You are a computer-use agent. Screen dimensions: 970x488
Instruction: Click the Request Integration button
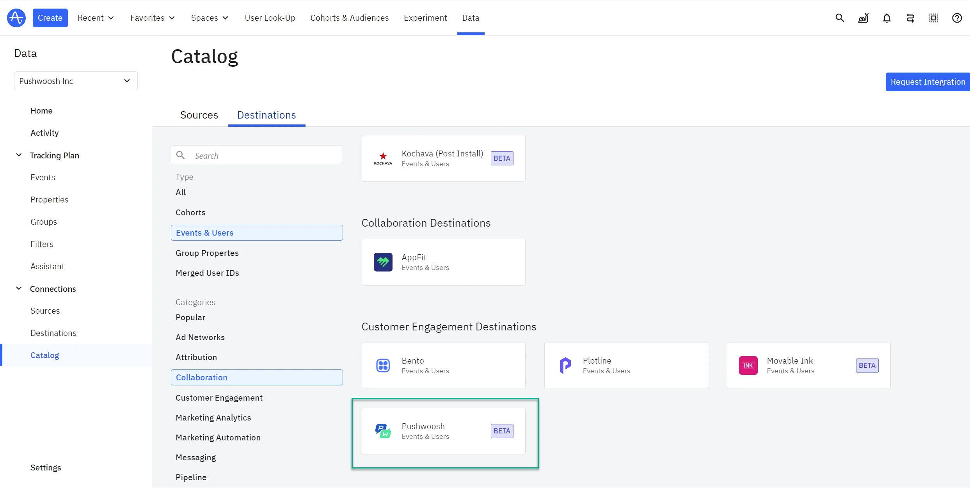click(927, 82)
